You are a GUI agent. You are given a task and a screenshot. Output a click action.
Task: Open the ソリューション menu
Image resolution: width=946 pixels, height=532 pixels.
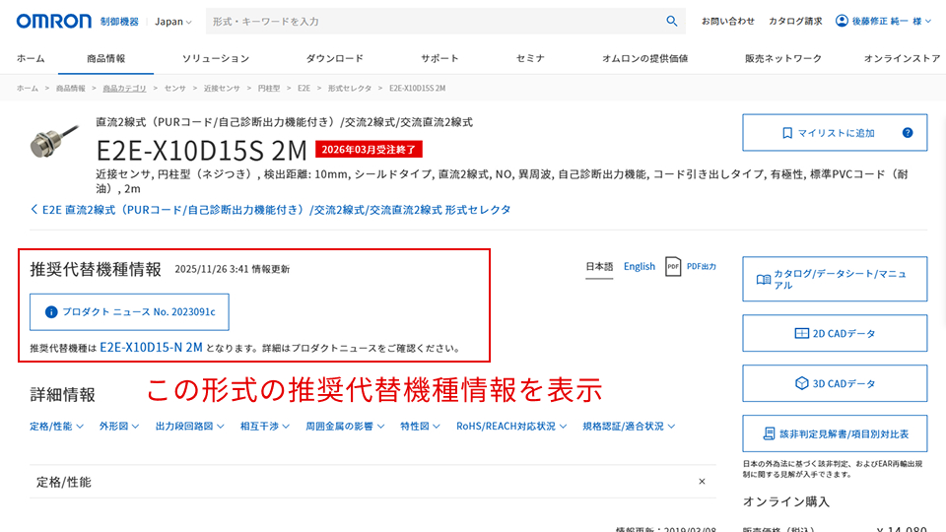[x=215, y=58]
